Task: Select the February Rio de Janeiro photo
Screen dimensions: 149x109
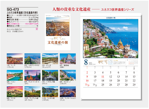Action: coord(32,59)
